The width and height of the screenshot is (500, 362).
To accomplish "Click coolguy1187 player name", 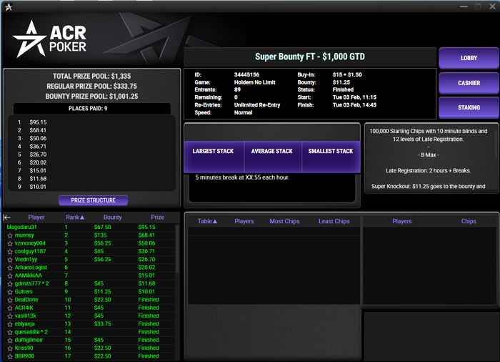I will (30, 251).
